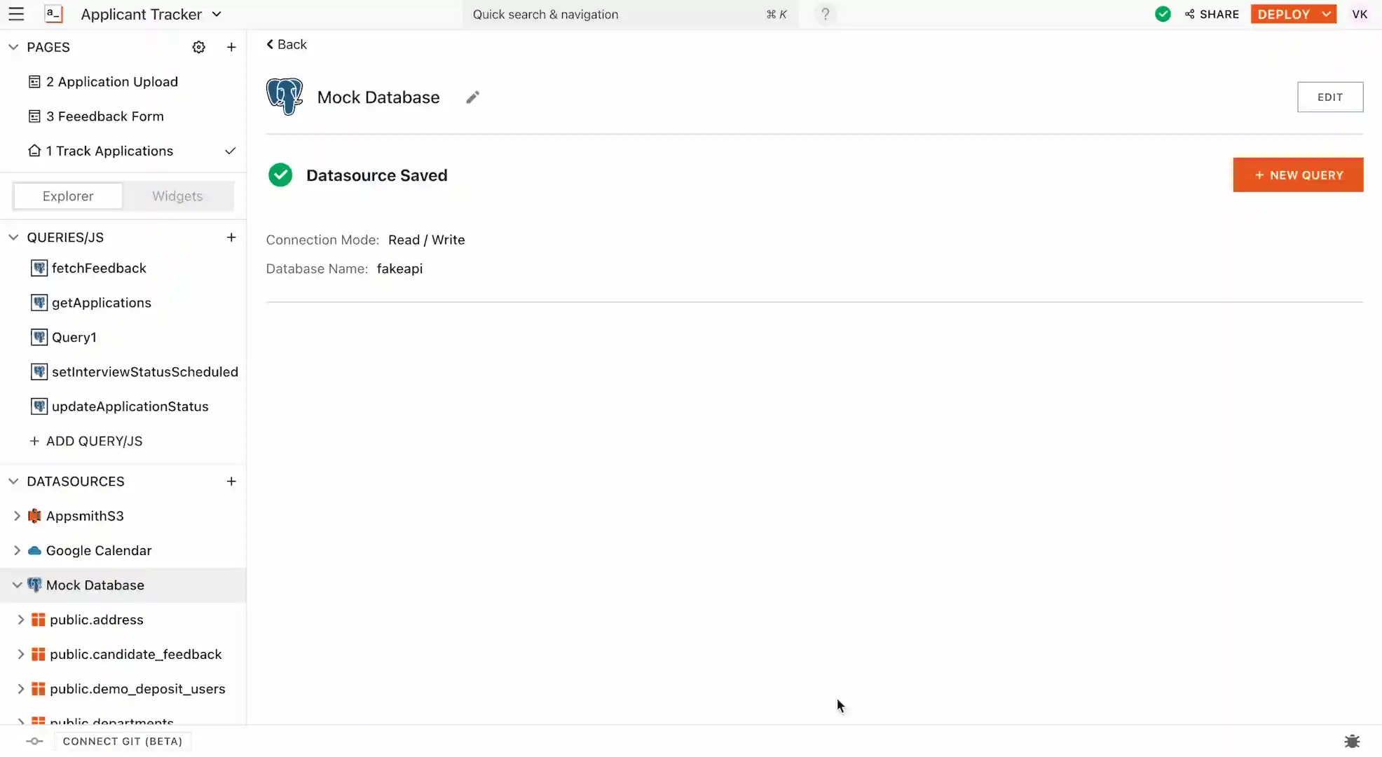This screenshot has width=1382, height=757.
Task: Collapse the PAGES section
Action: coord(13,47)
